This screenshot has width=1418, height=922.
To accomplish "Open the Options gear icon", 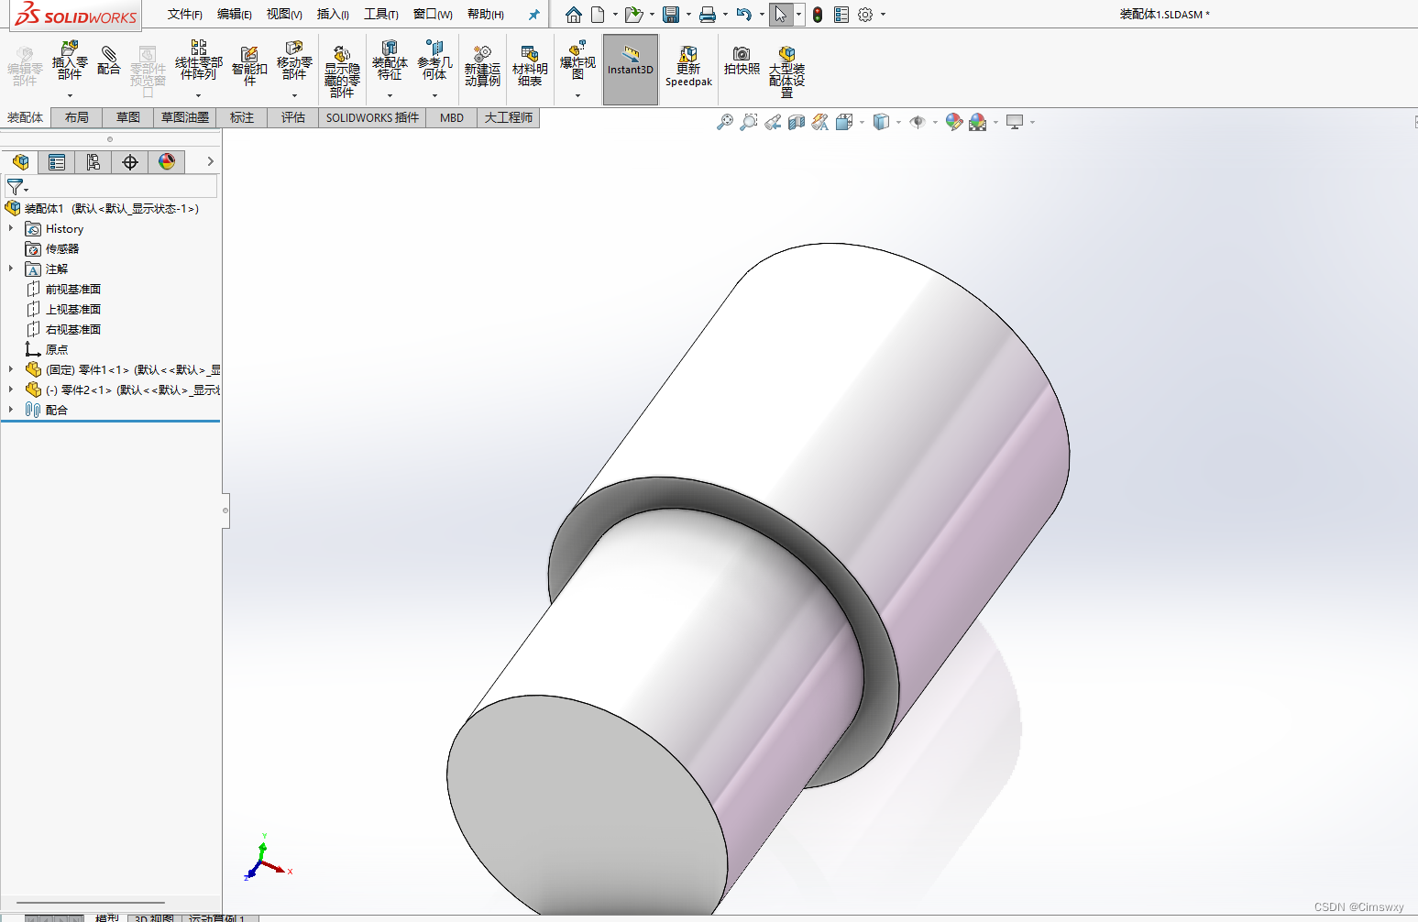I will pyautogui.click(x=865, y=15).
